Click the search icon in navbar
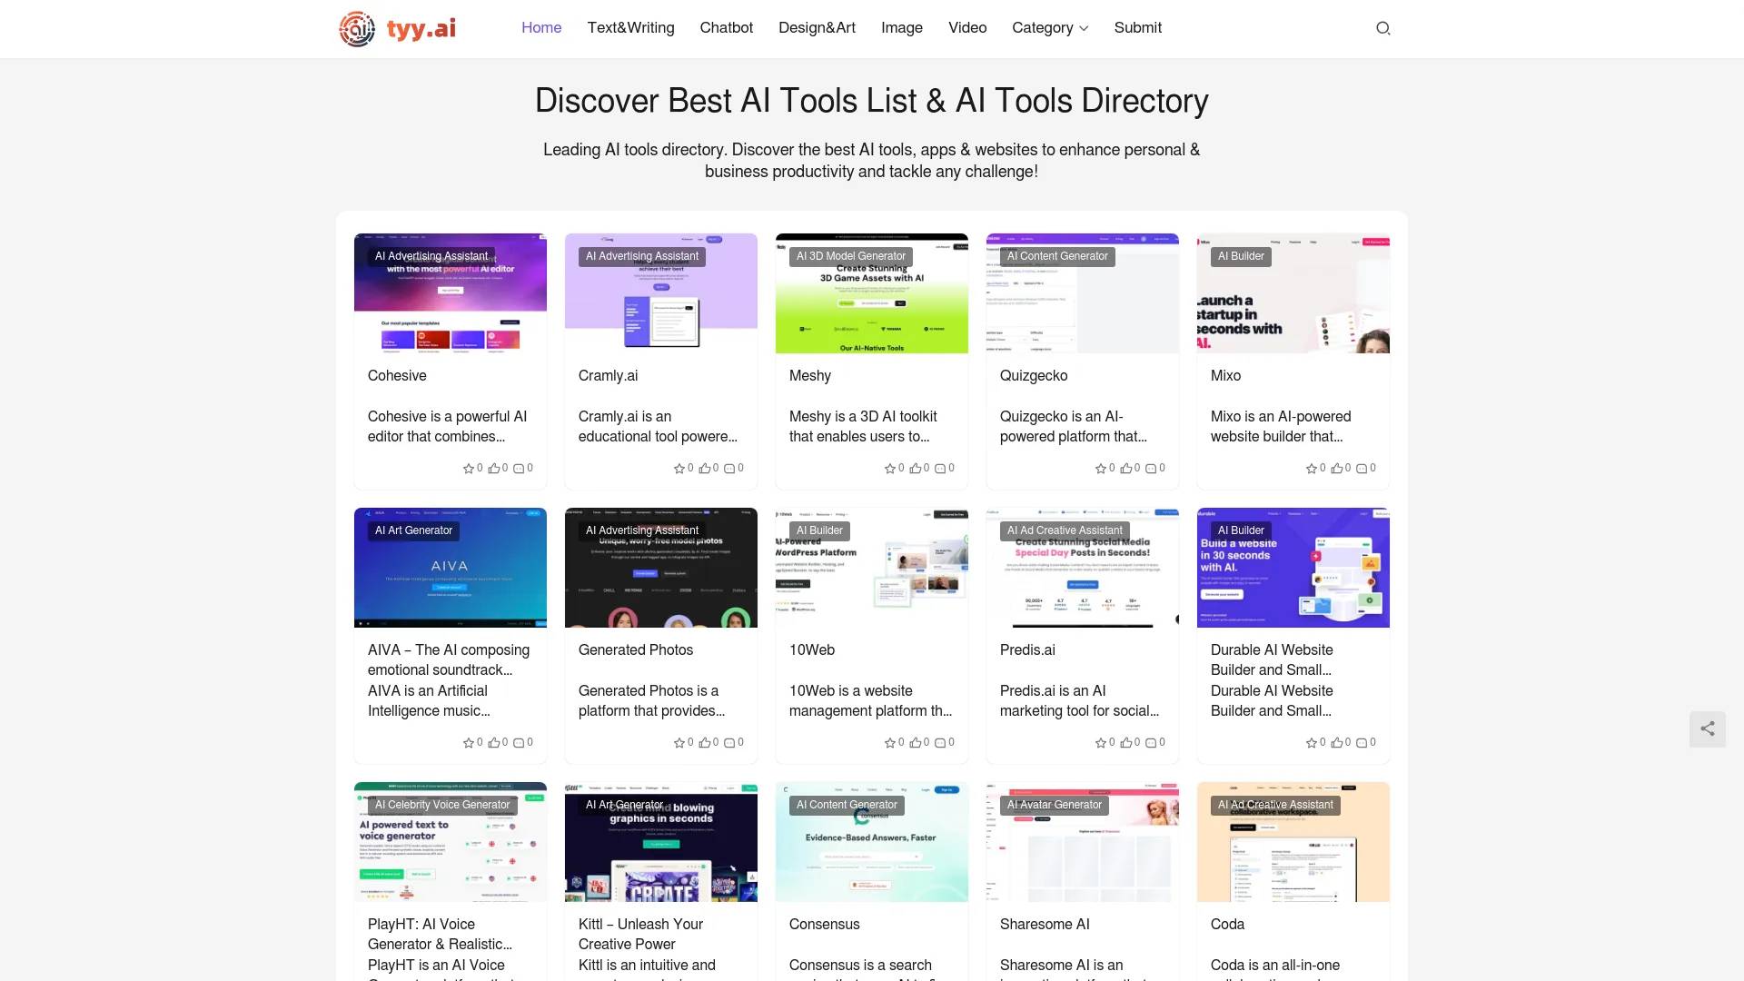This screenshot has height=981, width=1744. click(1383, 27)
